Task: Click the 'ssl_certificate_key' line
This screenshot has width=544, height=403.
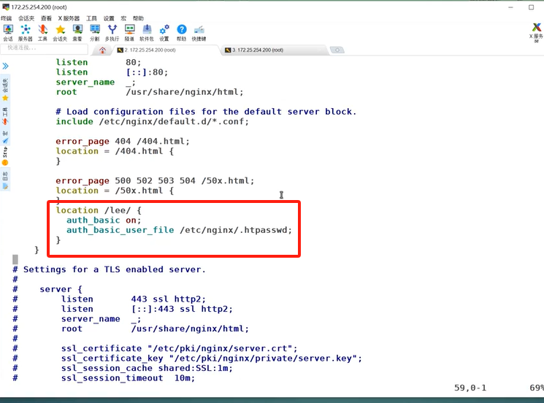Action: point(212,358)
